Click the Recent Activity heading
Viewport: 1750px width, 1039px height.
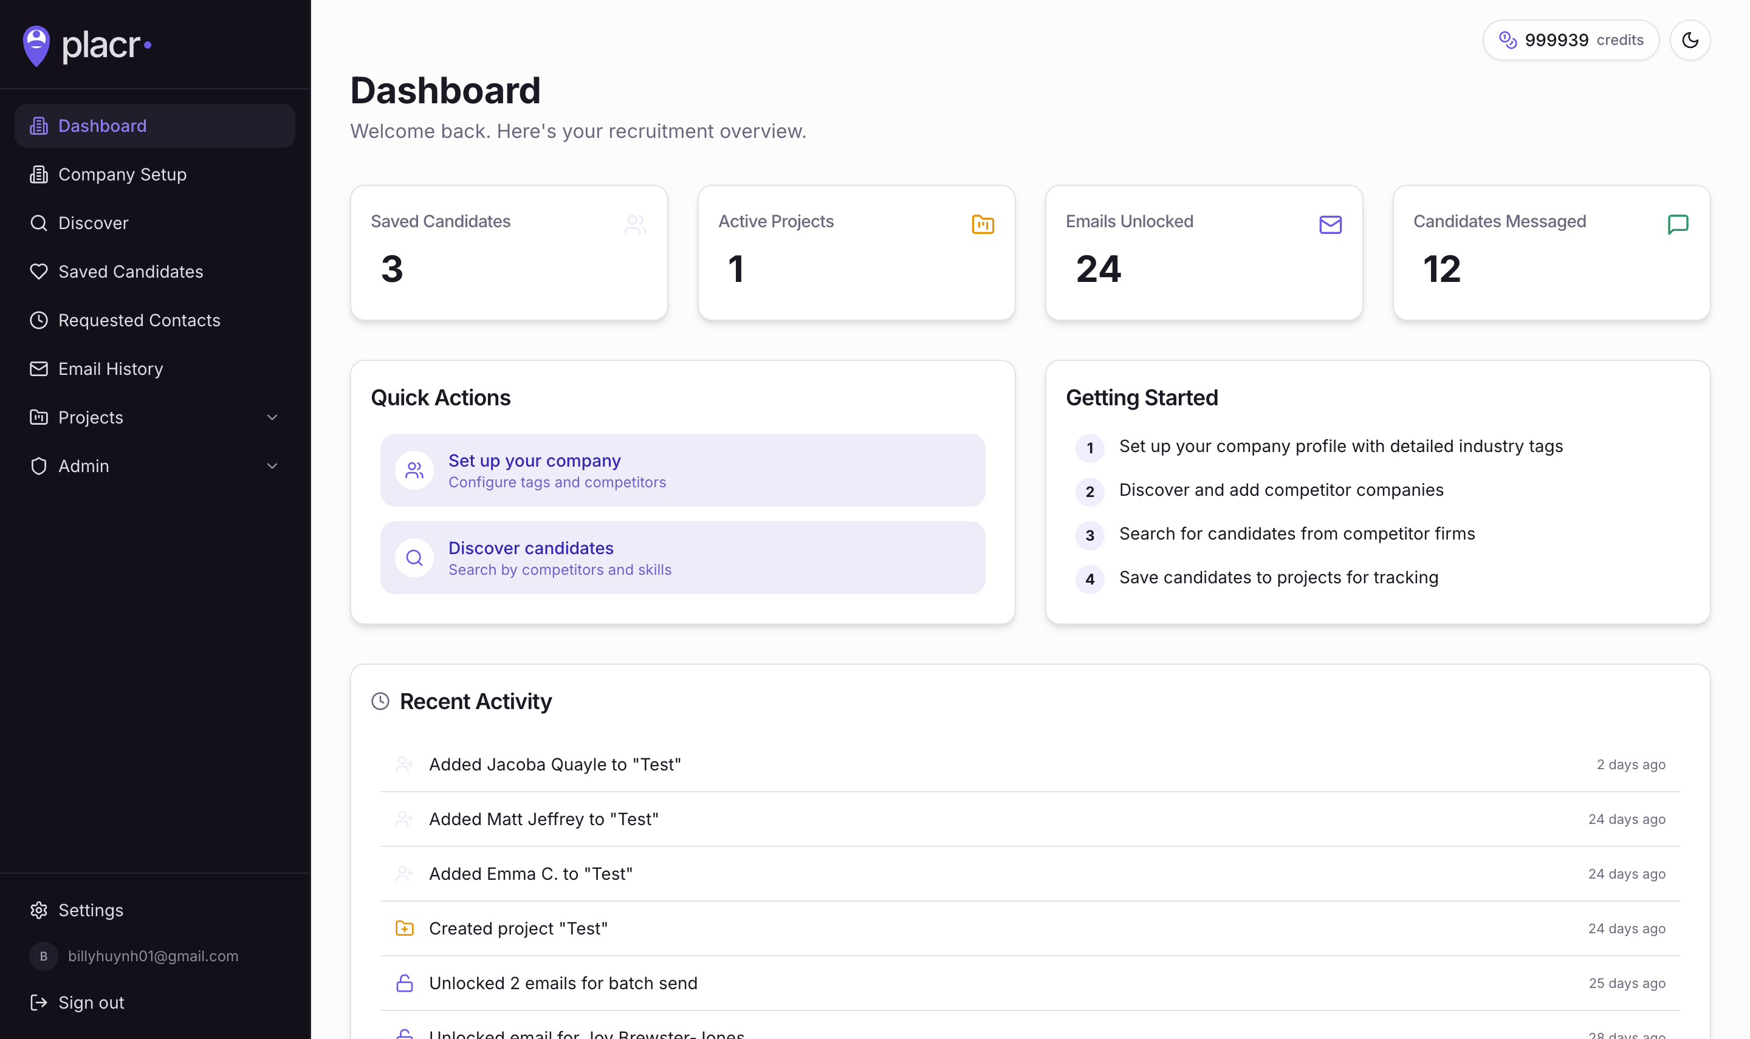click(x=476, y=702)
